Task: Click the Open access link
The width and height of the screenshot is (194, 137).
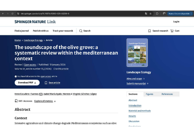Action: (x=30, y=65)
